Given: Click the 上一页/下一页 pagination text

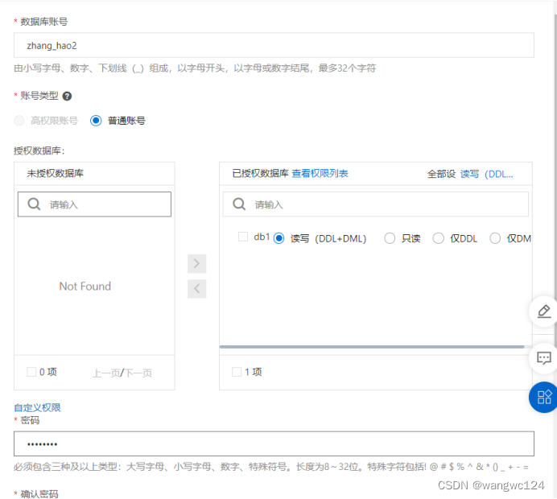Looking at the screenshot, I should (x=122, y=373).
